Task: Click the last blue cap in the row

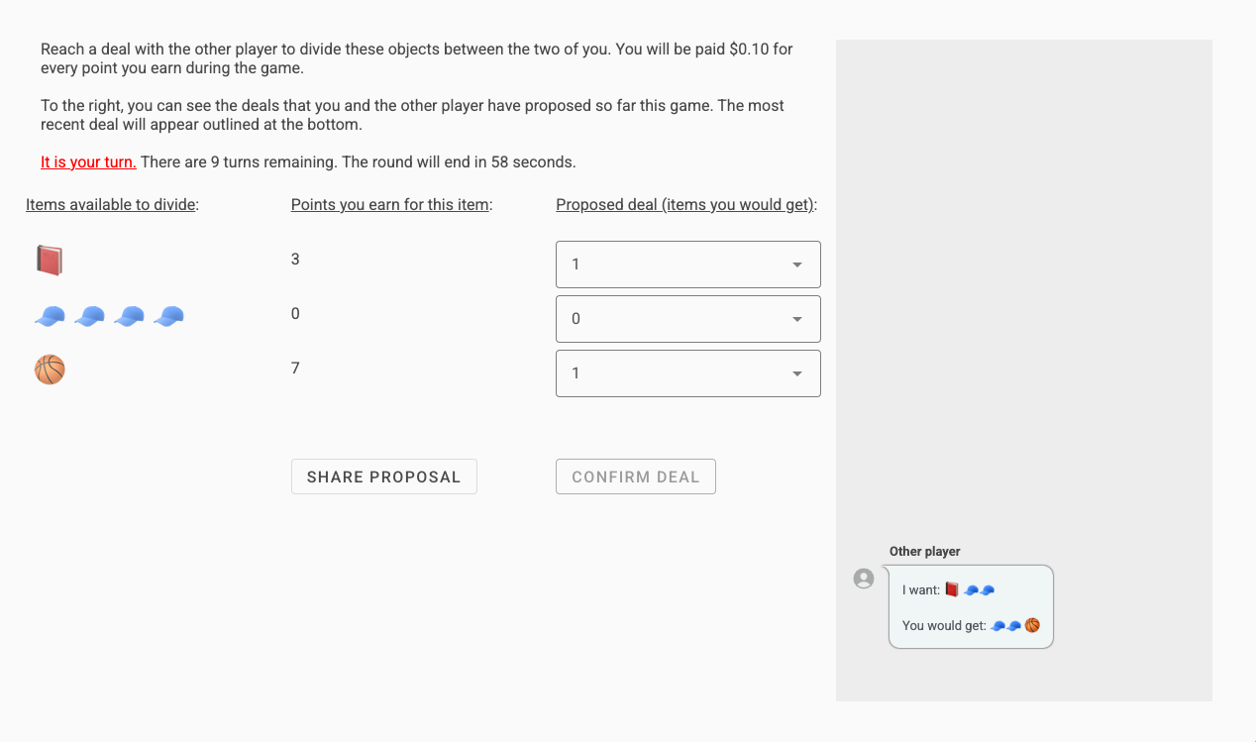Action: click(x=169, y=316)
